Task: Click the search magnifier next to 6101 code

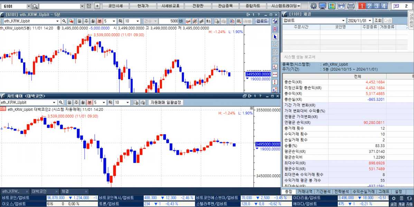Action: tap(35, 6)
